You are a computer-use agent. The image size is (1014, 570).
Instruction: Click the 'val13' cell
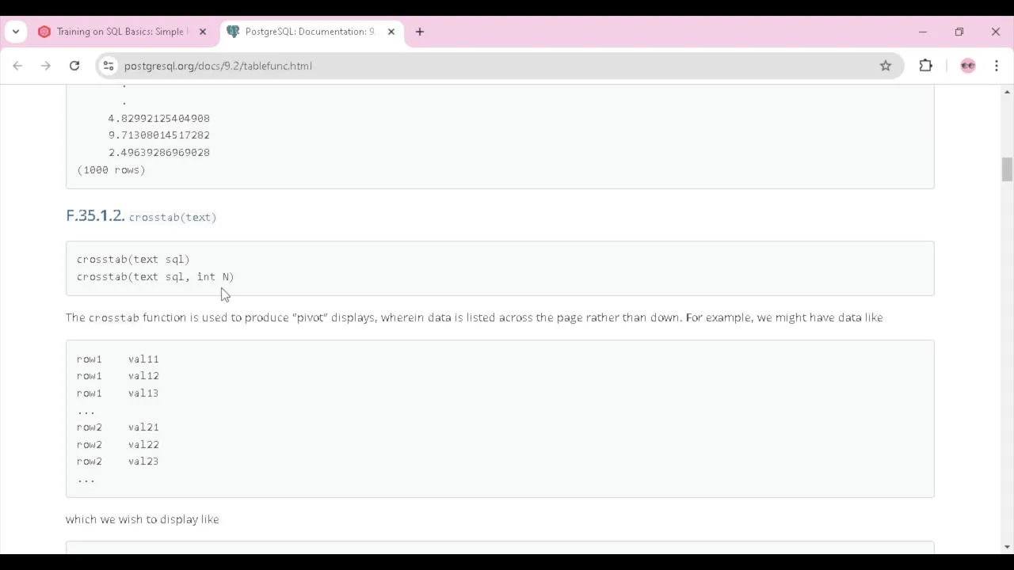[143, 393]
